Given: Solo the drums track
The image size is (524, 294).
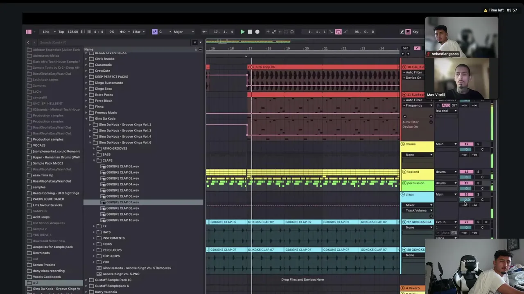Looking at the screenshot, I should 478,144.
